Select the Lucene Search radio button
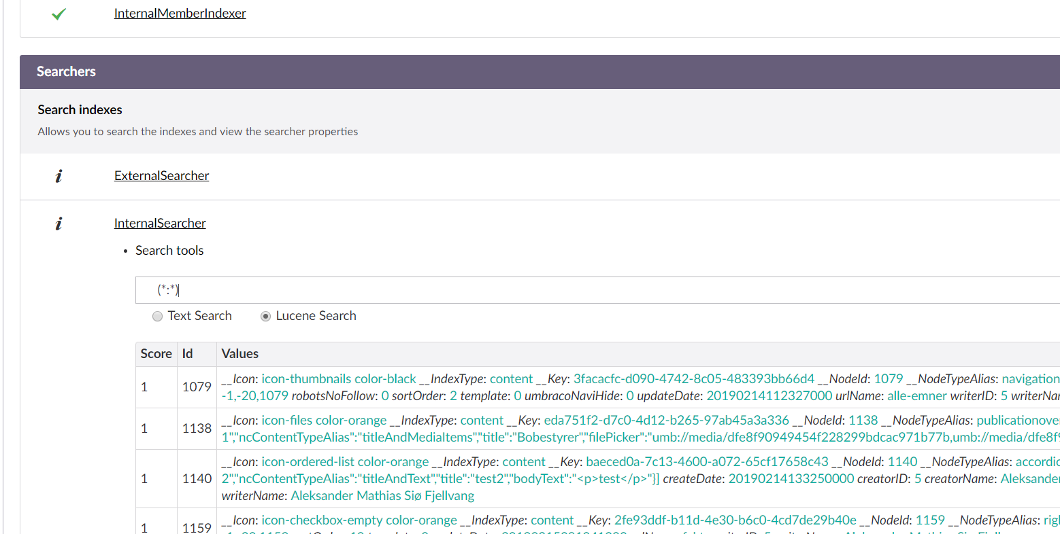 point(266,317)
